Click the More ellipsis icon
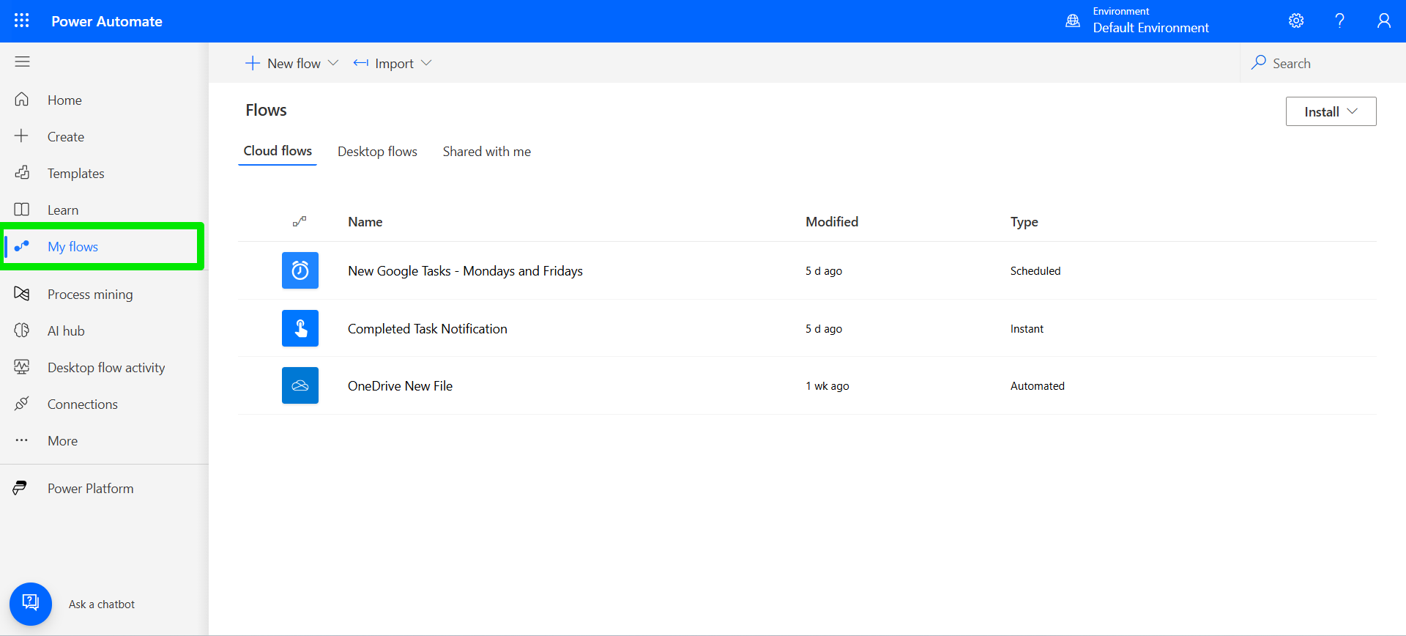This screenshot has width=1406, height=636. [22, 440]
